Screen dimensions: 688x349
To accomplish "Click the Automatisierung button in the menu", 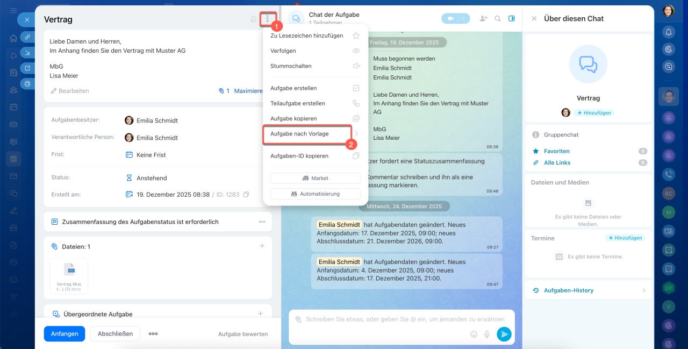I will click(x=316, y=194).
